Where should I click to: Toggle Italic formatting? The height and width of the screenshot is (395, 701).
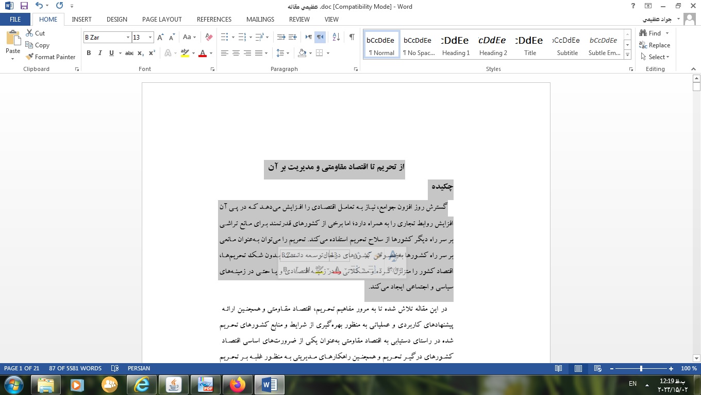pos(100,53)
